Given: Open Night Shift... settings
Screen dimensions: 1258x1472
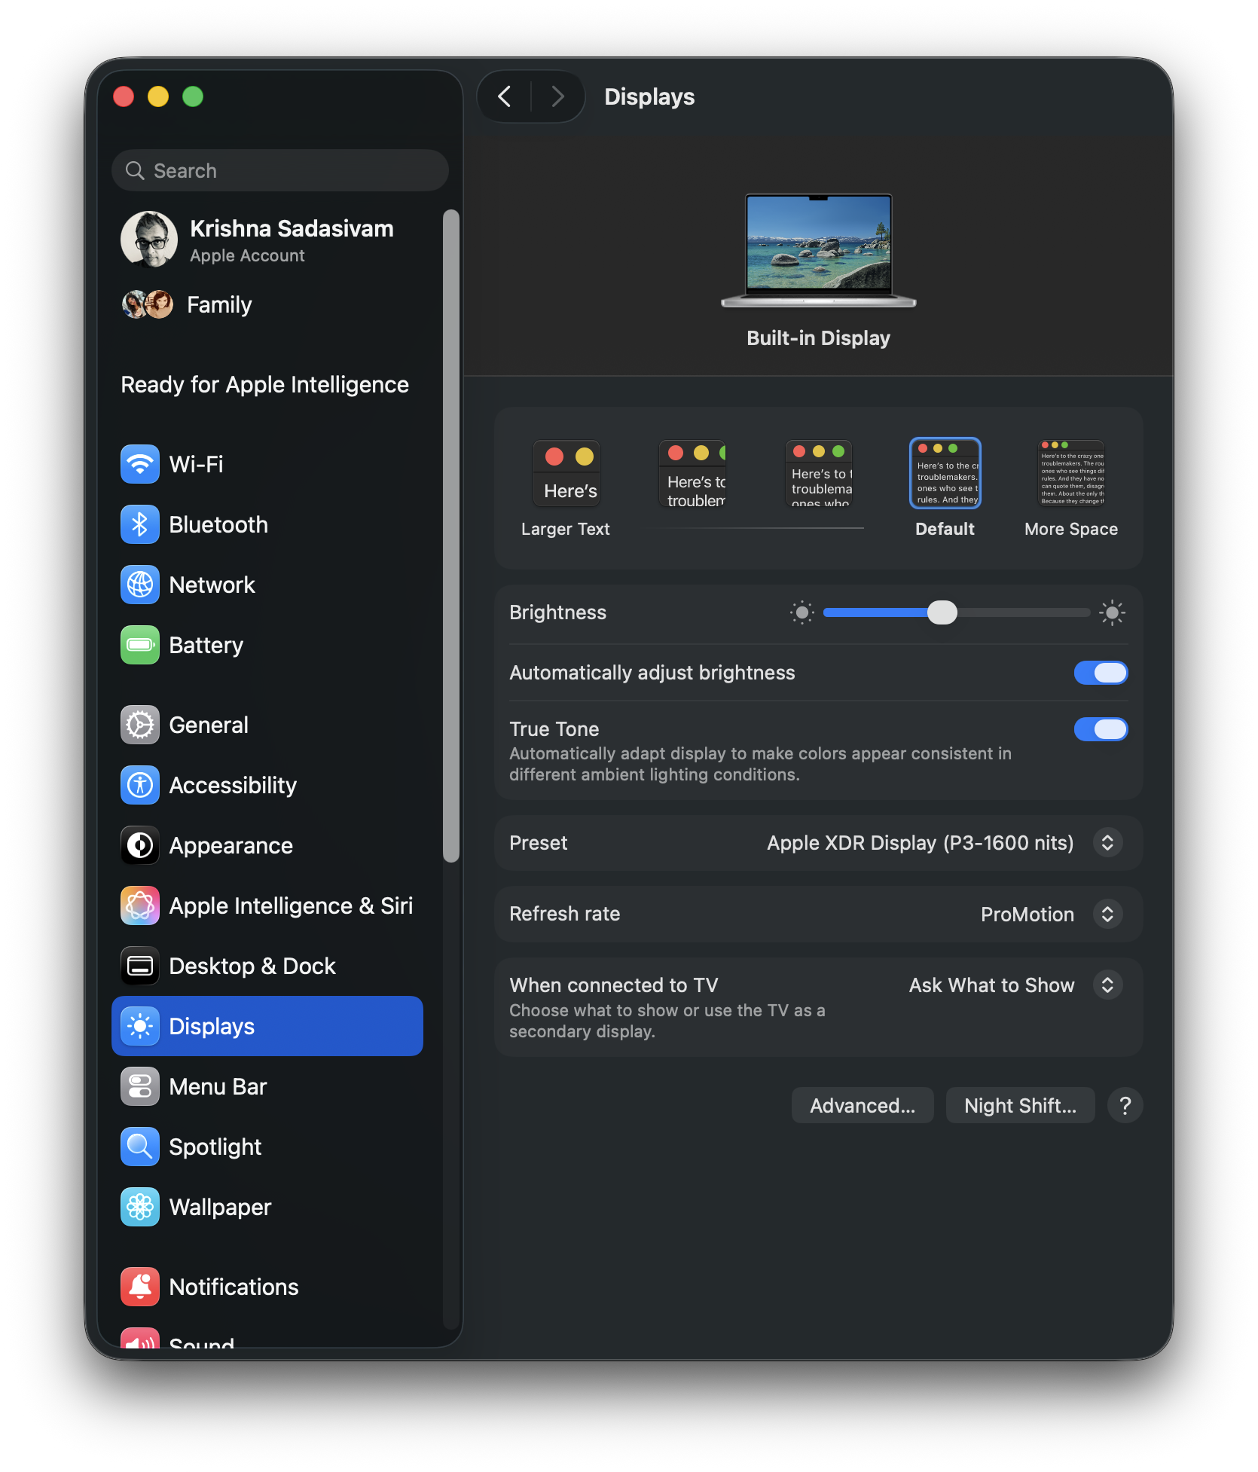Looking at the screenshot, I should tap(1020, 1105).
